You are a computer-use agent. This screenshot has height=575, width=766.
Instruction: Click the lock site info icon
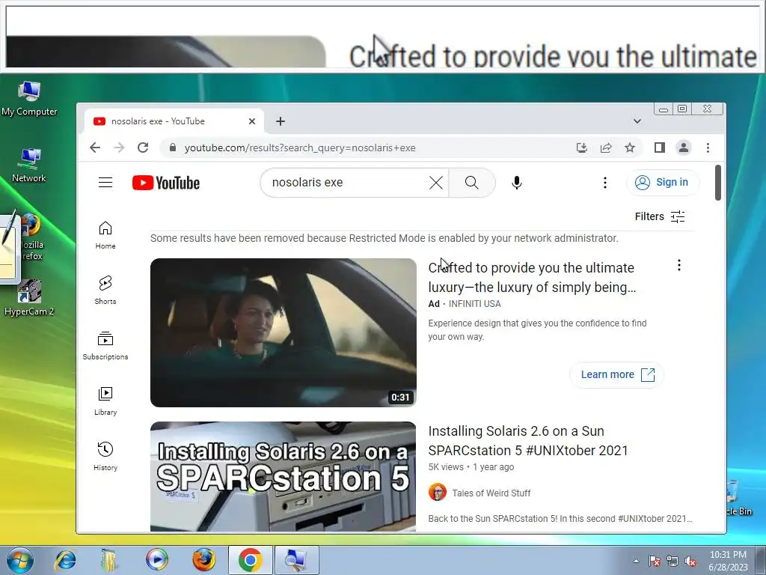[172, 147]
